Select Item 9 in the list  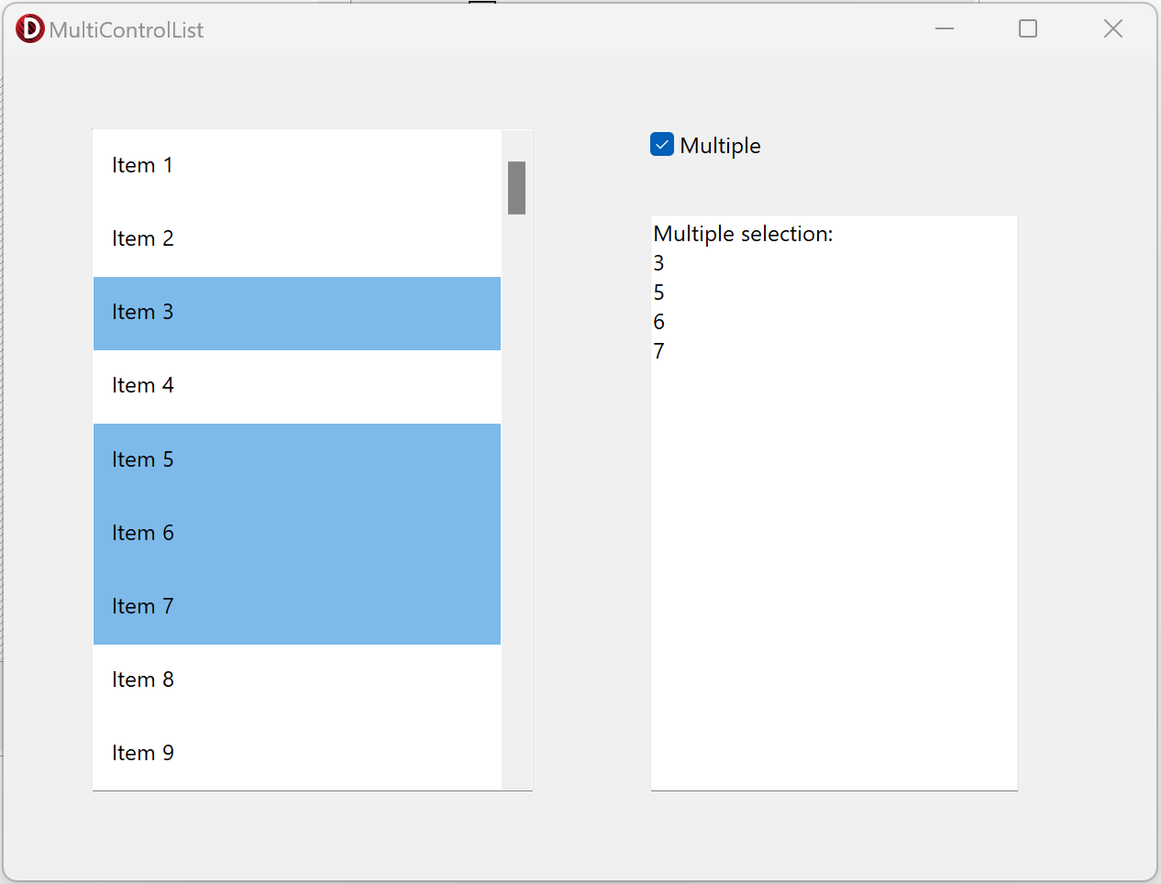click(297, 754)
